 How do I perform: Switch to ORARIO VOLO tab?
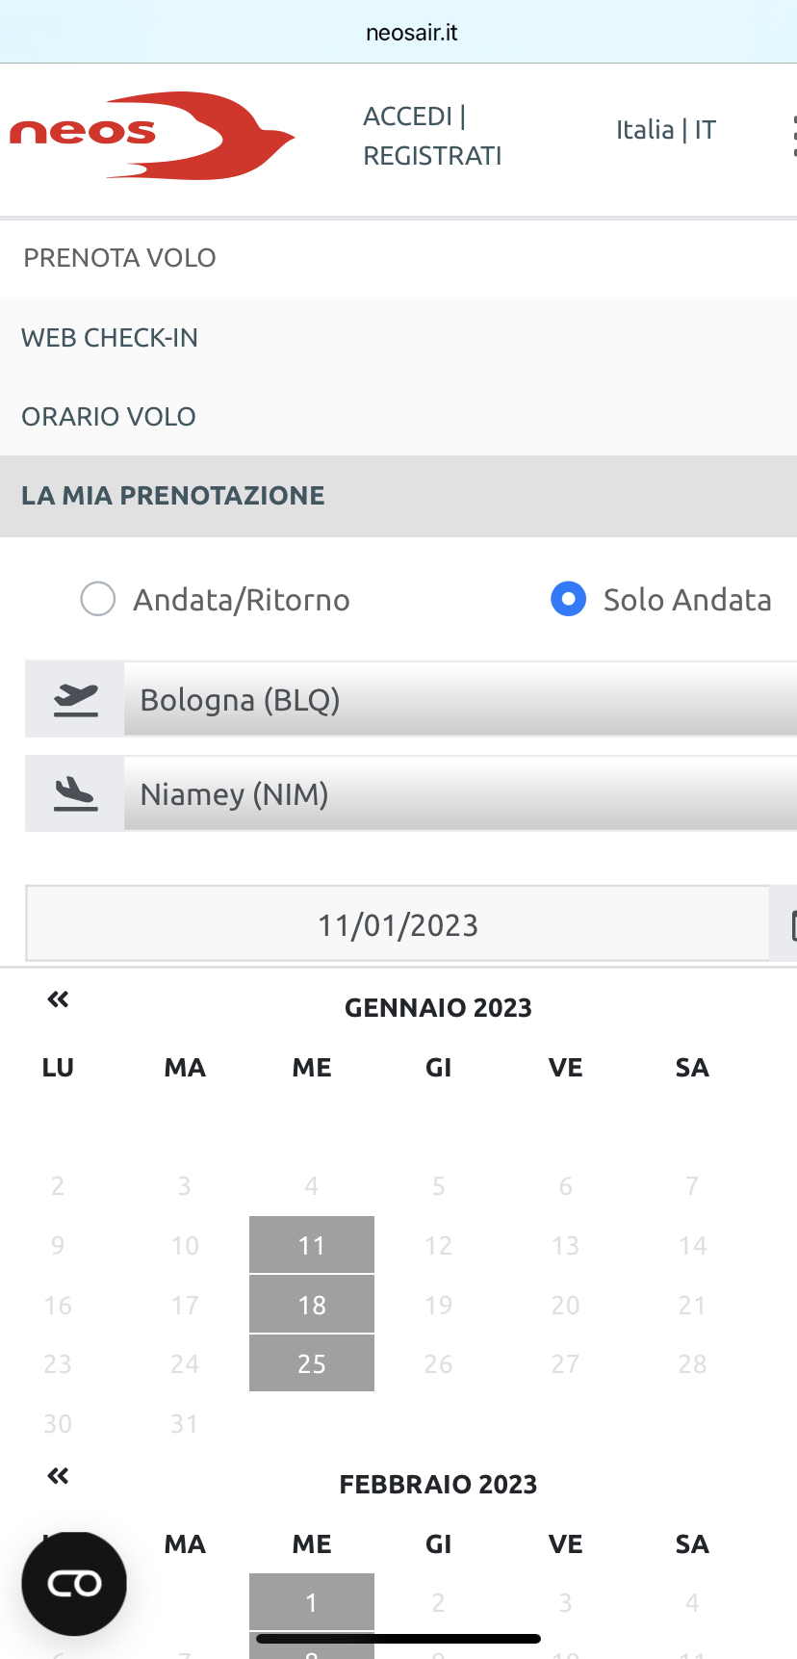point(109,417)
